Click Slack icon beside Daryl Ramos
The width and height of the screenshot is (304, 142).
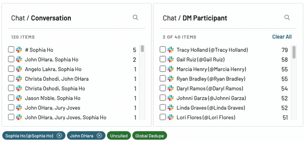click(x=171, y=88)
